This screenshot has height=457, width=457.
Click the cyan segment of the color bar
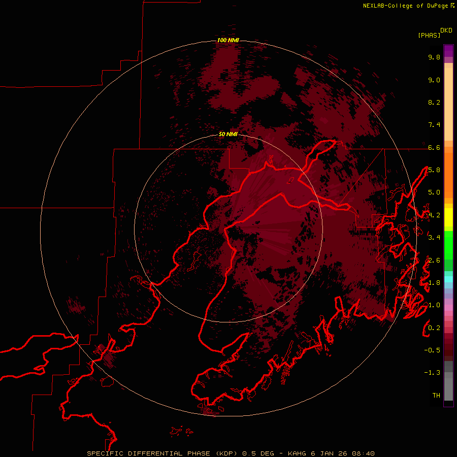448,279
